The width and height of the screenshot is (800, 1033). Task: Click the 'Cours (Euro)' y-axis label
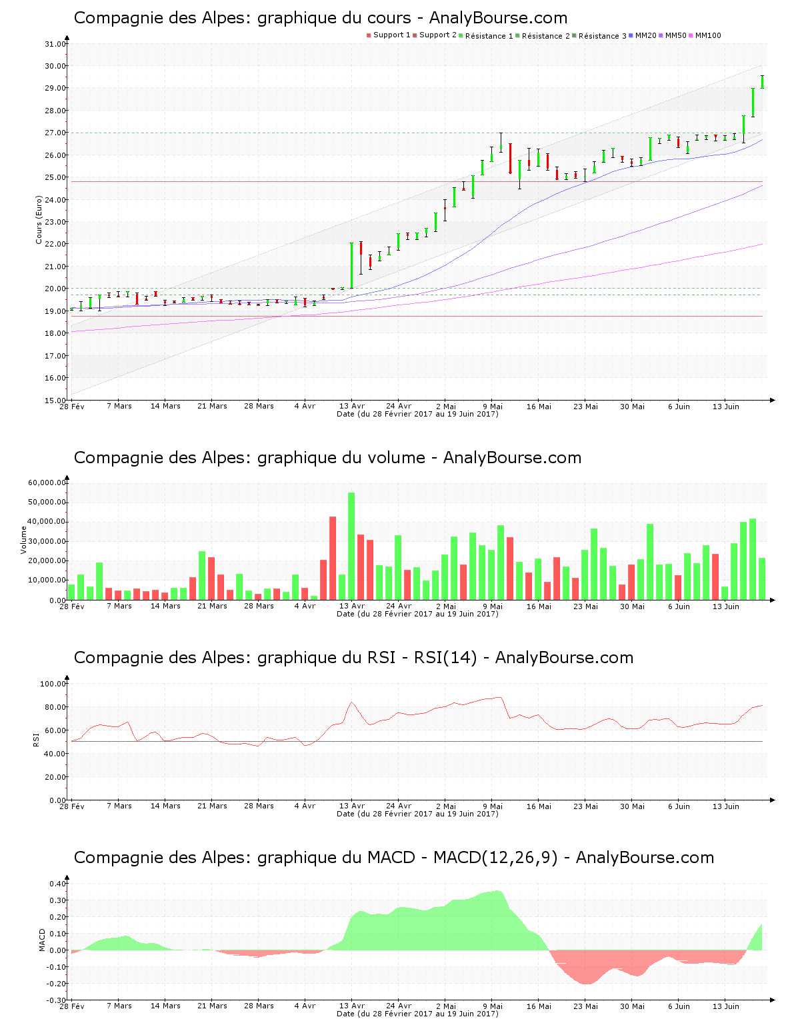pyautogui.click(x=39, y=219)
